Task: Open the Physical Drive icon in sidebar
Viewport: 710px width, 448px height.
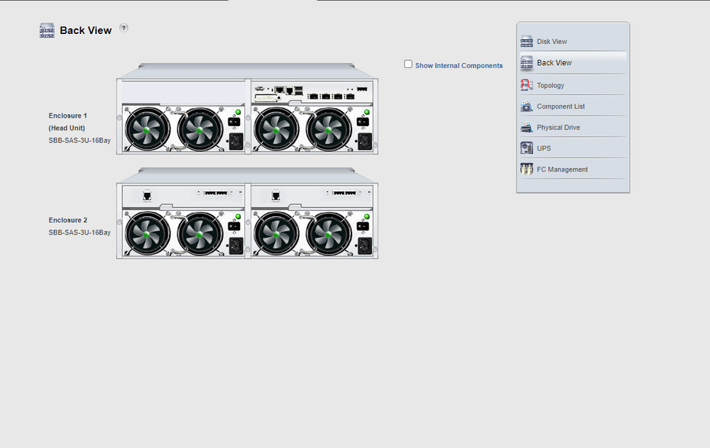Action: [x=526, y=128]
